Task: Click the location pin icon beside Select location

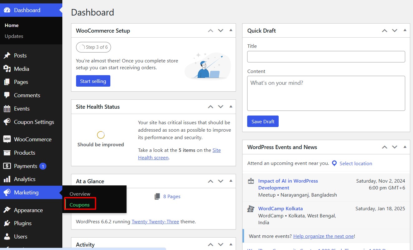Action: pos(334,163)
